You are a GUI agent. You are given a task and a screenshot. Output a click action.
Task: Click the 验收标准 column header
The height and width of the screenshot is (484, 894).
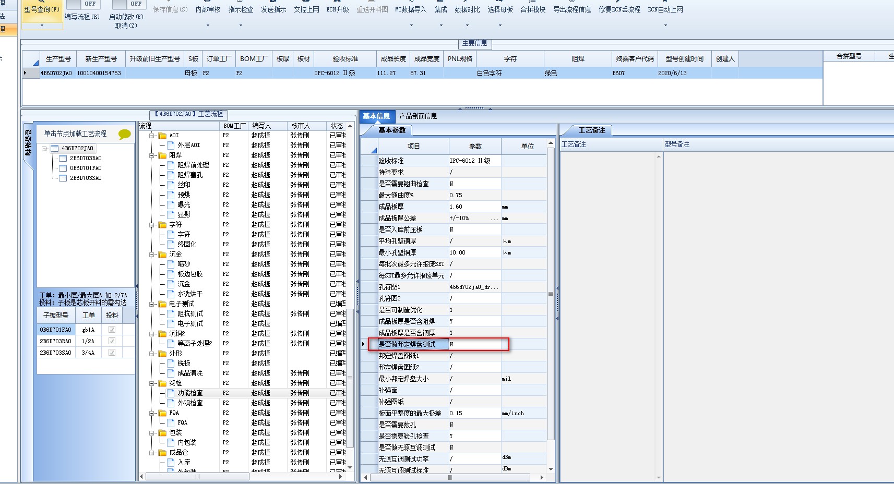tap(345, 59)
